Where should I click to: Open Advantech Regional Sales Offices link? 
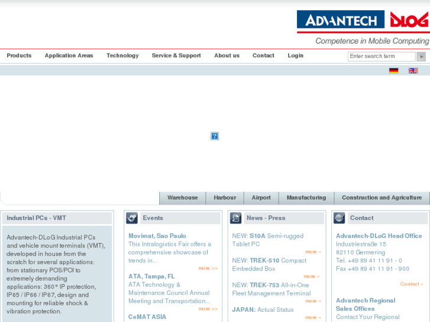[366, 305]
